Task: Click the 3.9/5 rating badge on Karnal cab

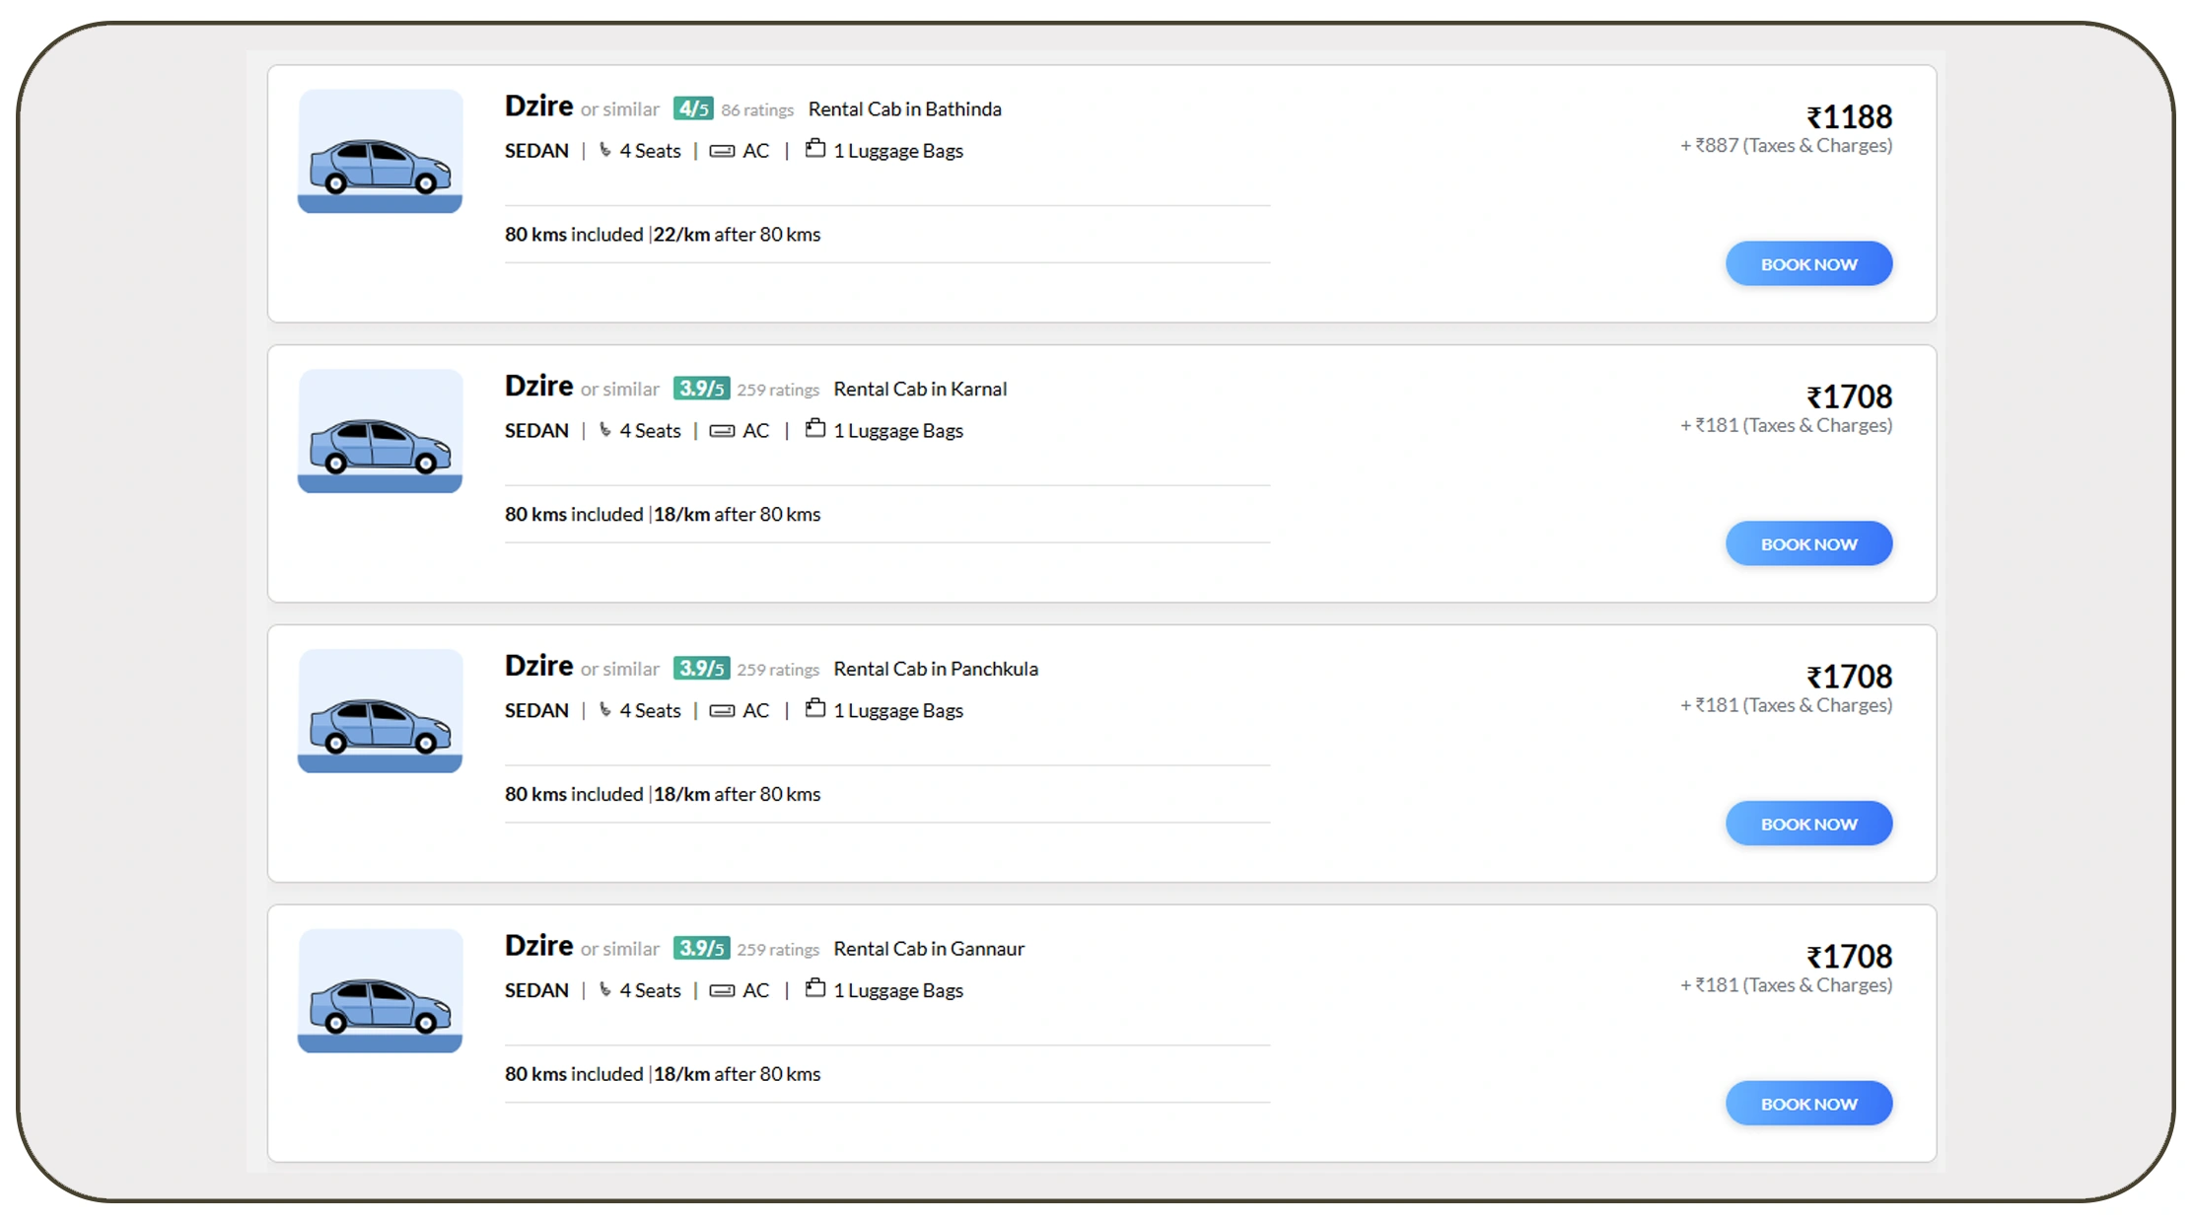Action: tap(701, 389)
